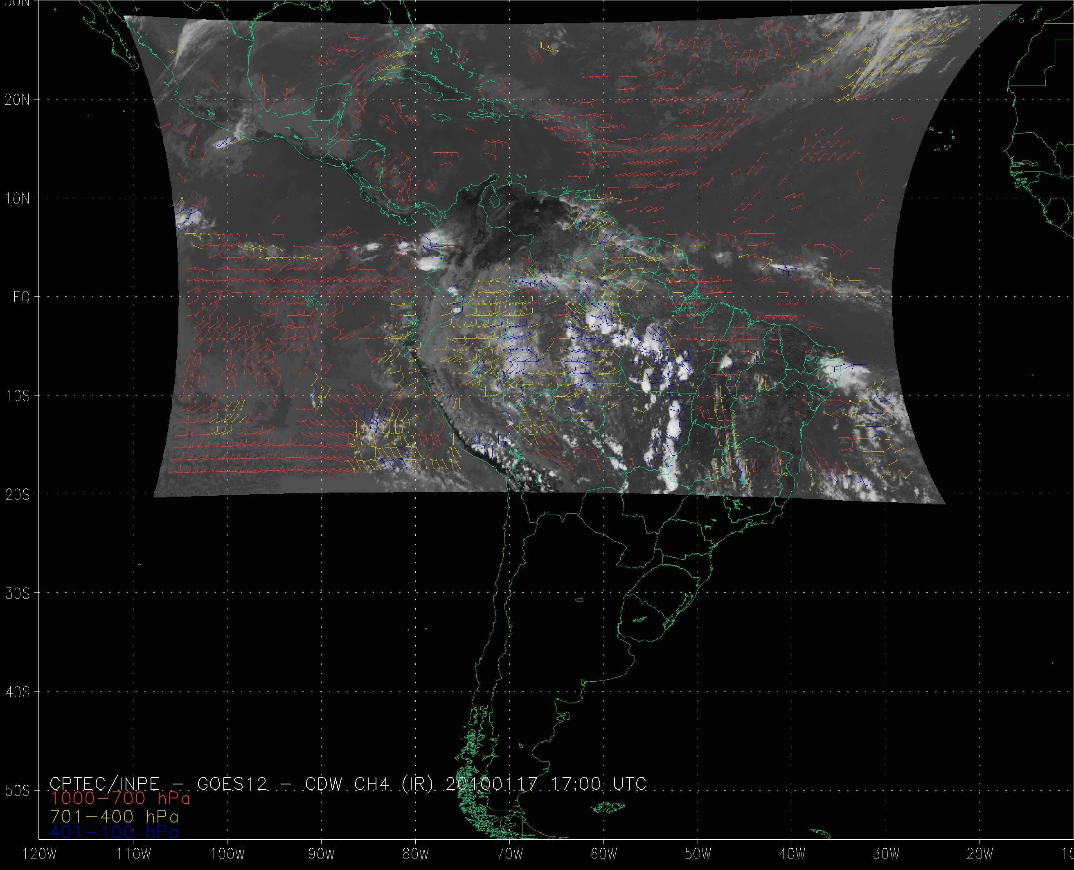Viewport: 1074px width, 870px height.
Task: Click the 20S latitude axis label
Action: pos(17,495)
